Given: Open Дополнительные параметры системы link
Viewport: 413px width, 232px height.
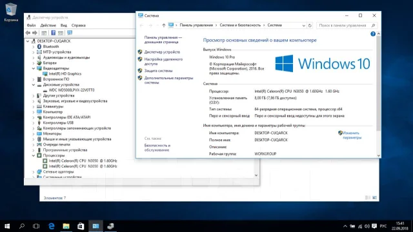Looking at the screenshot, I should [168, 80].
